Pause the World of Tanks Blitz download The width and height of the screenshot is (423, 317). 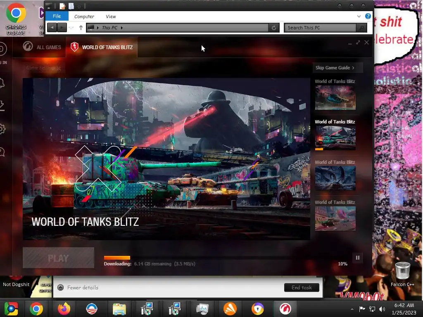point(357,258)
